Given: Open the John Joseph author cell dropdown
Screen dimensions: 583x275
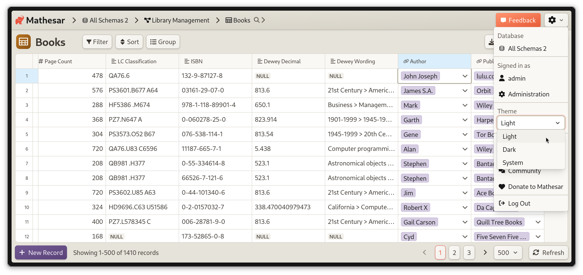Looking at the screenshot, I should tap(465, 76).
